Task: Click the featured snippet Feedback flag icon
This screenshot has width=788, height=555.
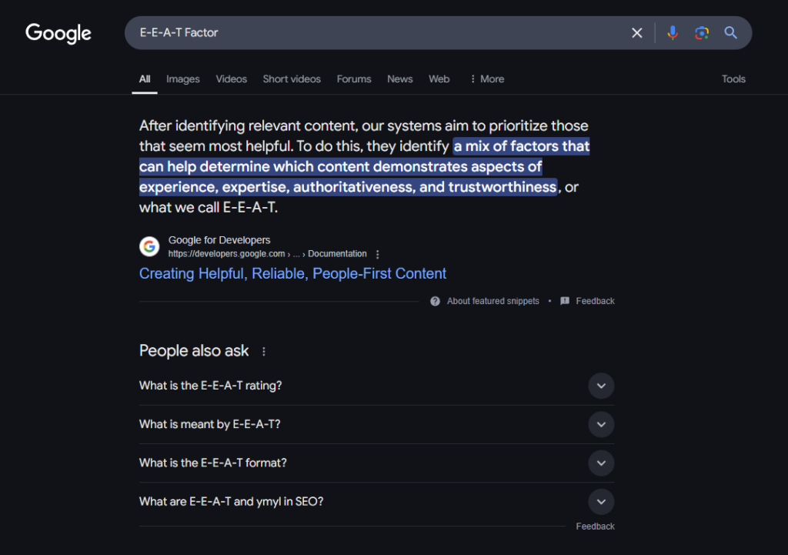Action: pos(565,301)
